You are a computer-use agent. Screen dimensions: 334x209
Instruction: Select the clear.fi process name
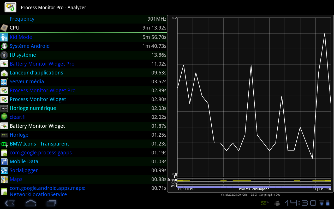click(17, 117)
